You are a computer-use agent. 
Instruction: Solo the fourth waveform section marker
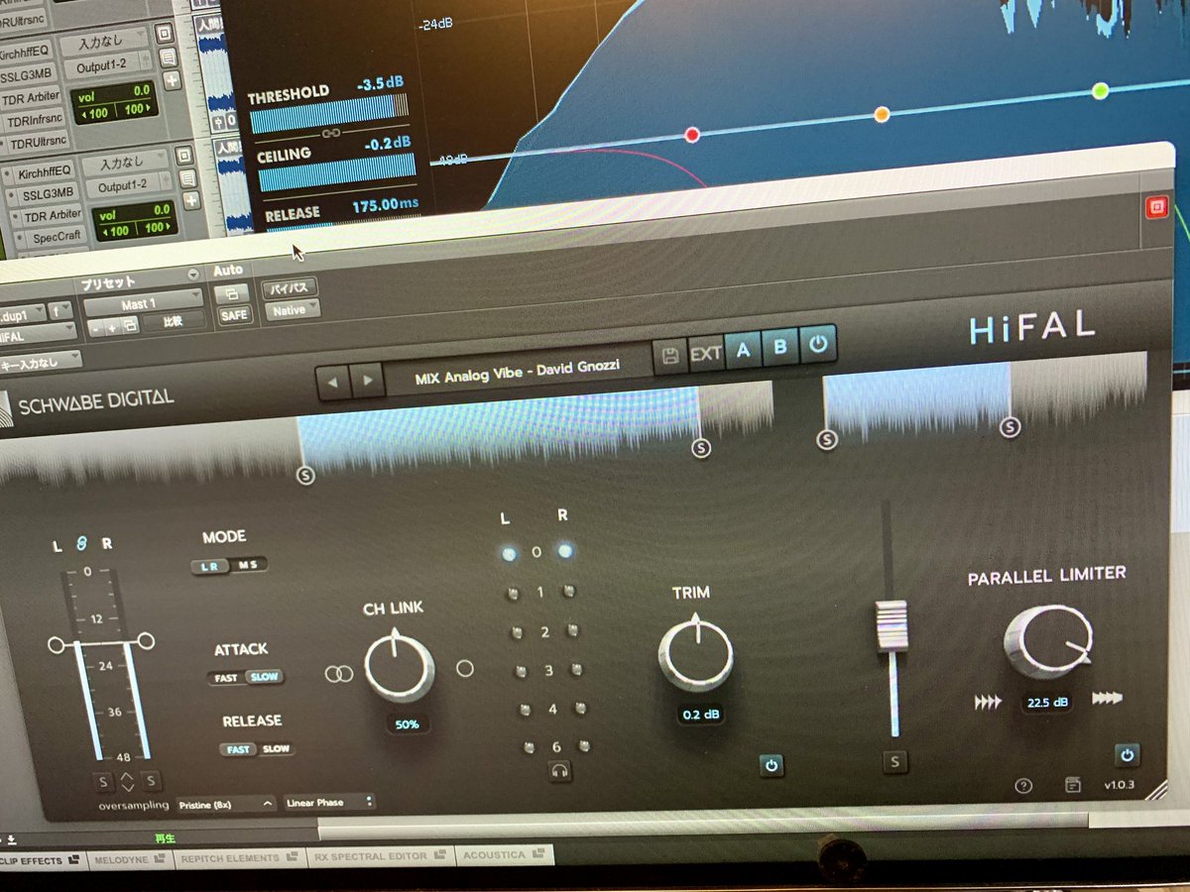[1011, 427]
